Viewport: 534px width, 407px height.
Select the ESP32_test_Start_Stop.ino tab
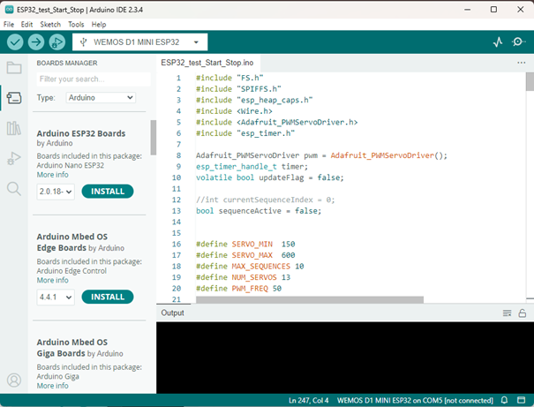[207, 64]
